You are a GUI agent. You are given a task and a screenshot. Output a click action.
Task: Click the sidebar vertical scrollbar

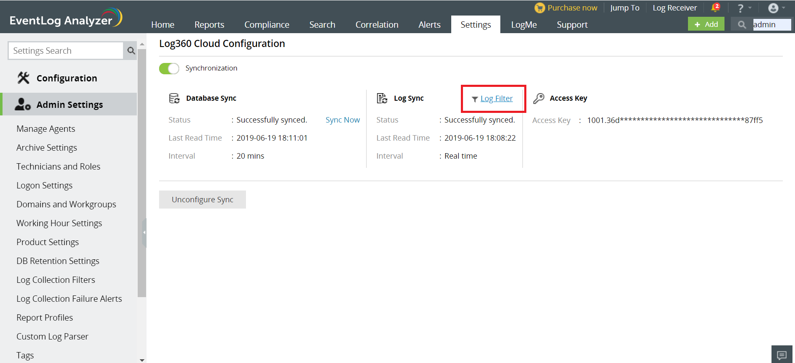[x=142, y=168]
